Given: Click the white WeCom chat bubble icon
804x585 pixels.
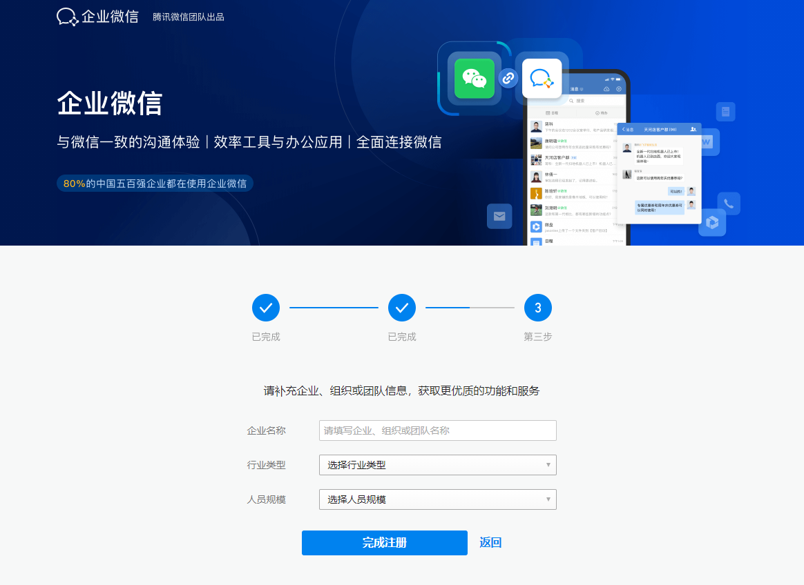Looking at the screenshot, I should tap(542, 79).
